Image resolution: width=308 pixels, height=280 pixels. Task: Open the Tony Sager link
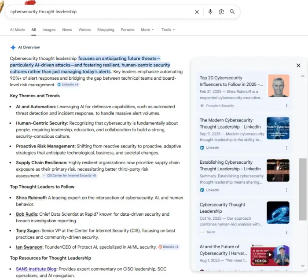[x=28, y=231]
